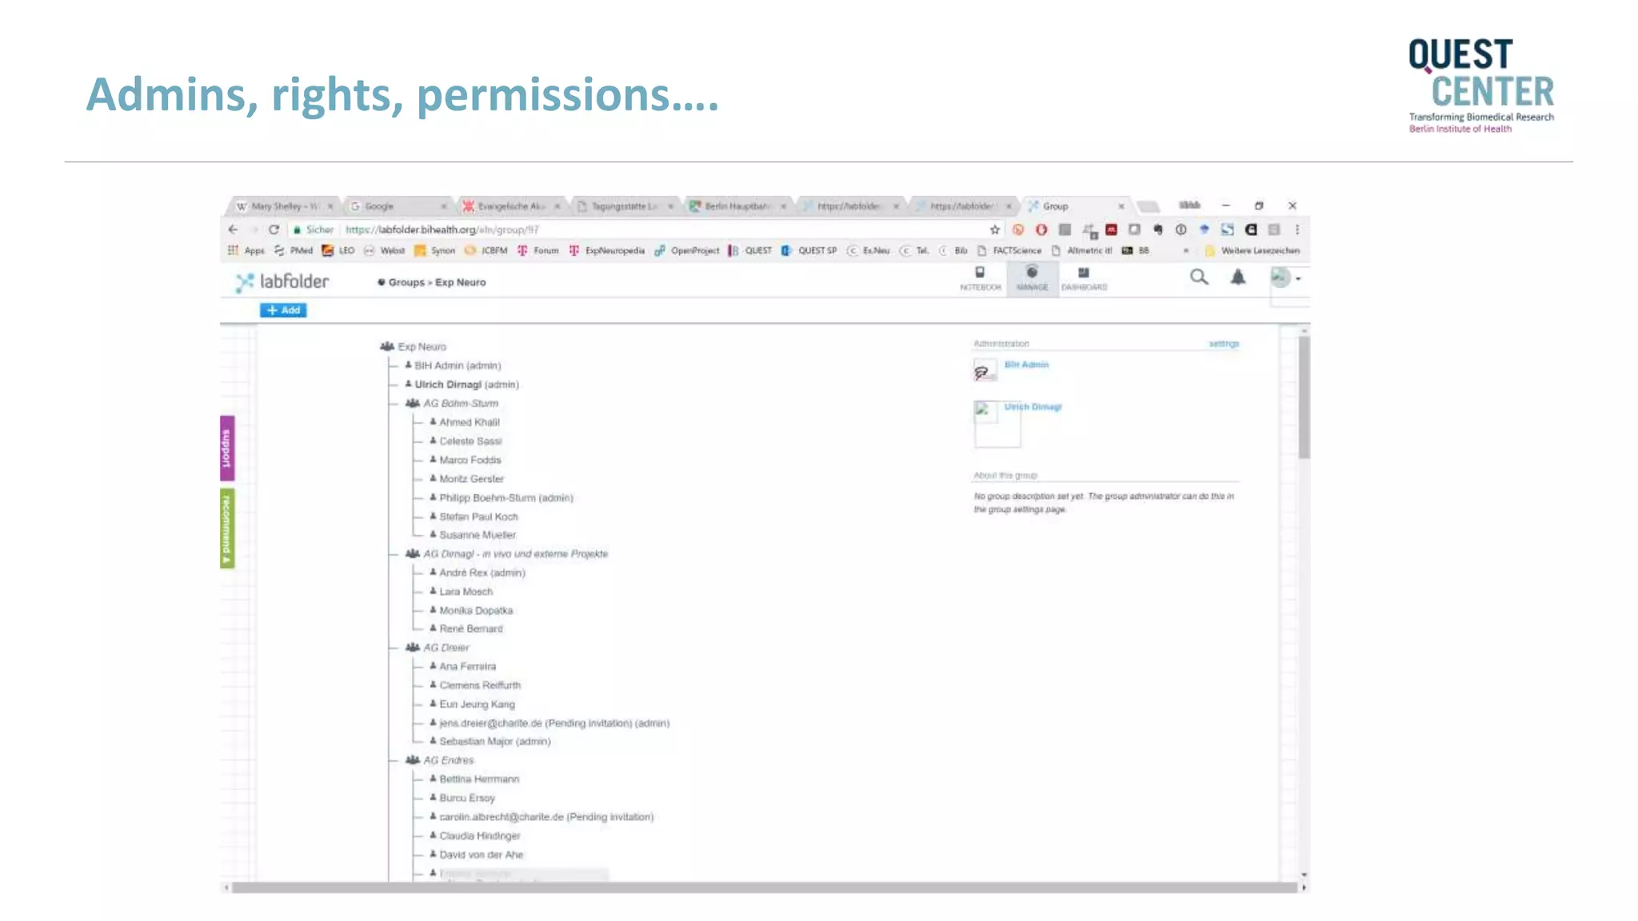Switch to the Mary Shelley browser tab
Viewport: 1638px width, 921px height.
(x=283, y=206)
